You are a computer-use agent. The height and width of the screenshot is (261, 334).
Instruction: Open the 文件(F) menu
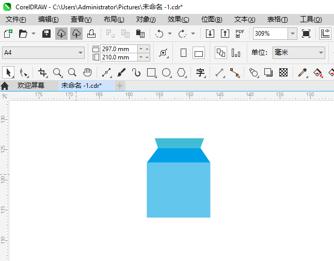[x=16, y=20]
